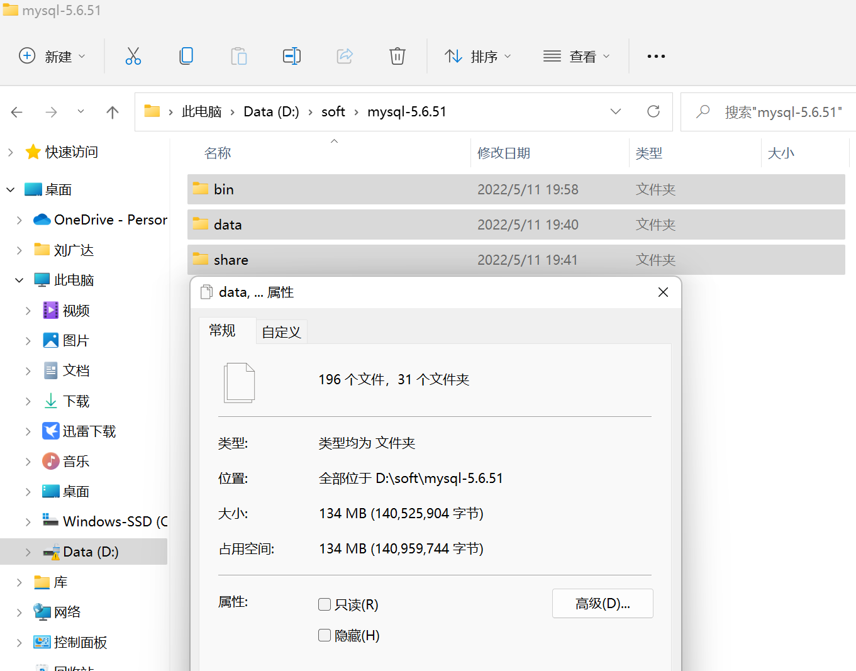Click the Copy icon in toolbar
This screenshot has width=856, height=671.
click(186, 56)
